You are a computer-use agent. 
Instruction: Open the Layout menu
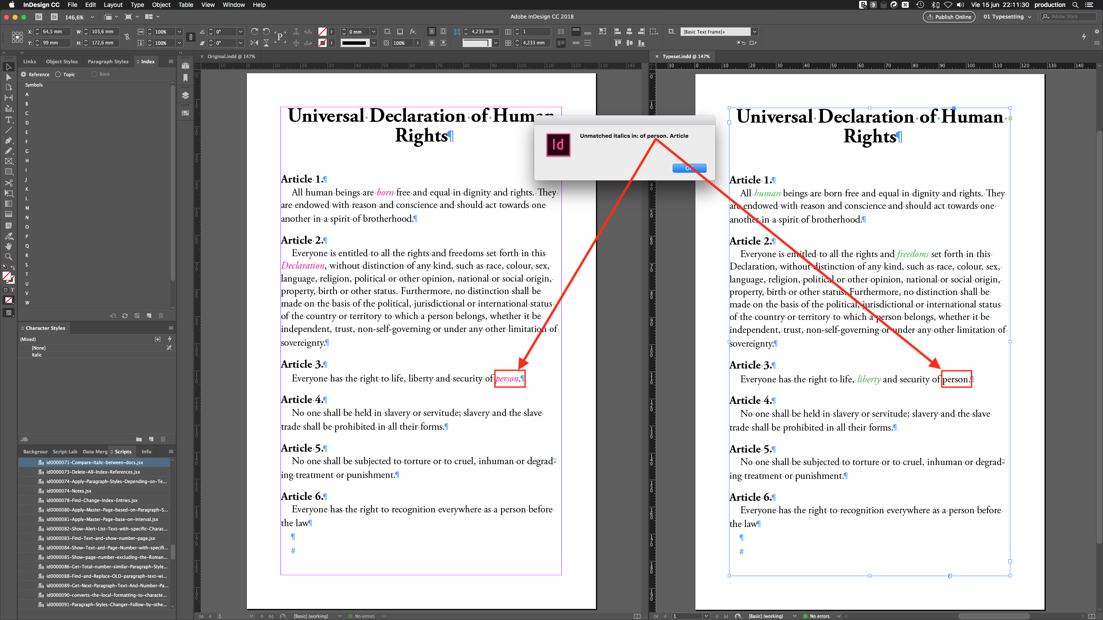(x=113, y=5)
